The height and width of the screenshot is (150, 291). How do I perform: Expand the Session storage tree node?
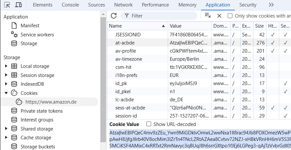(x=6, y=75)
